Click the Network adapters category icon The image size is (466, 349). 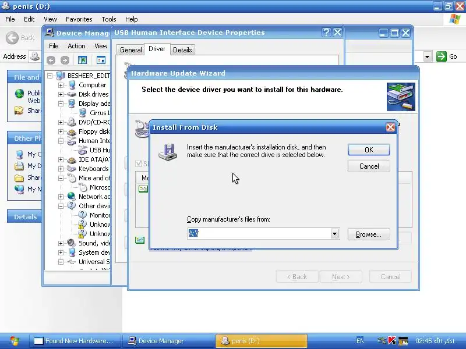[71, 196]
